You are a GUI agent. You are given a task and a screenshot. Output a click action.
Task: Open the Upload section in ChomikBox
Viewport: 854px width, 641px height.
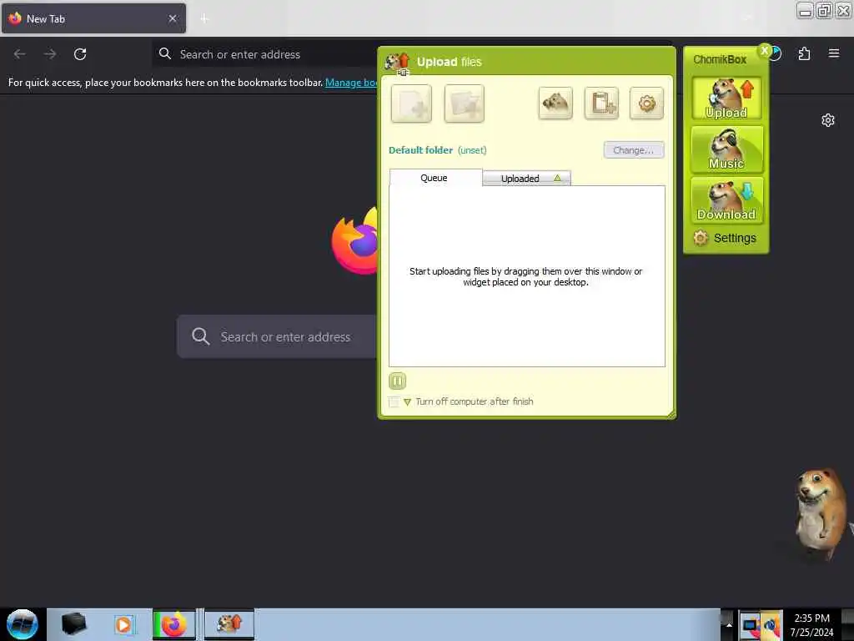[x=726, y=98]
